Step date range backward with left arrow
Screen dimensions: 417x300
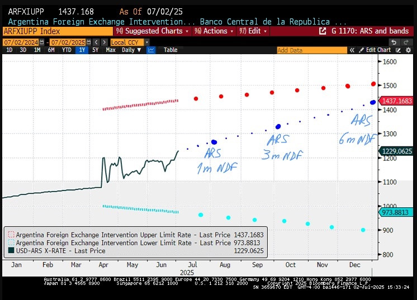point(97,42)
